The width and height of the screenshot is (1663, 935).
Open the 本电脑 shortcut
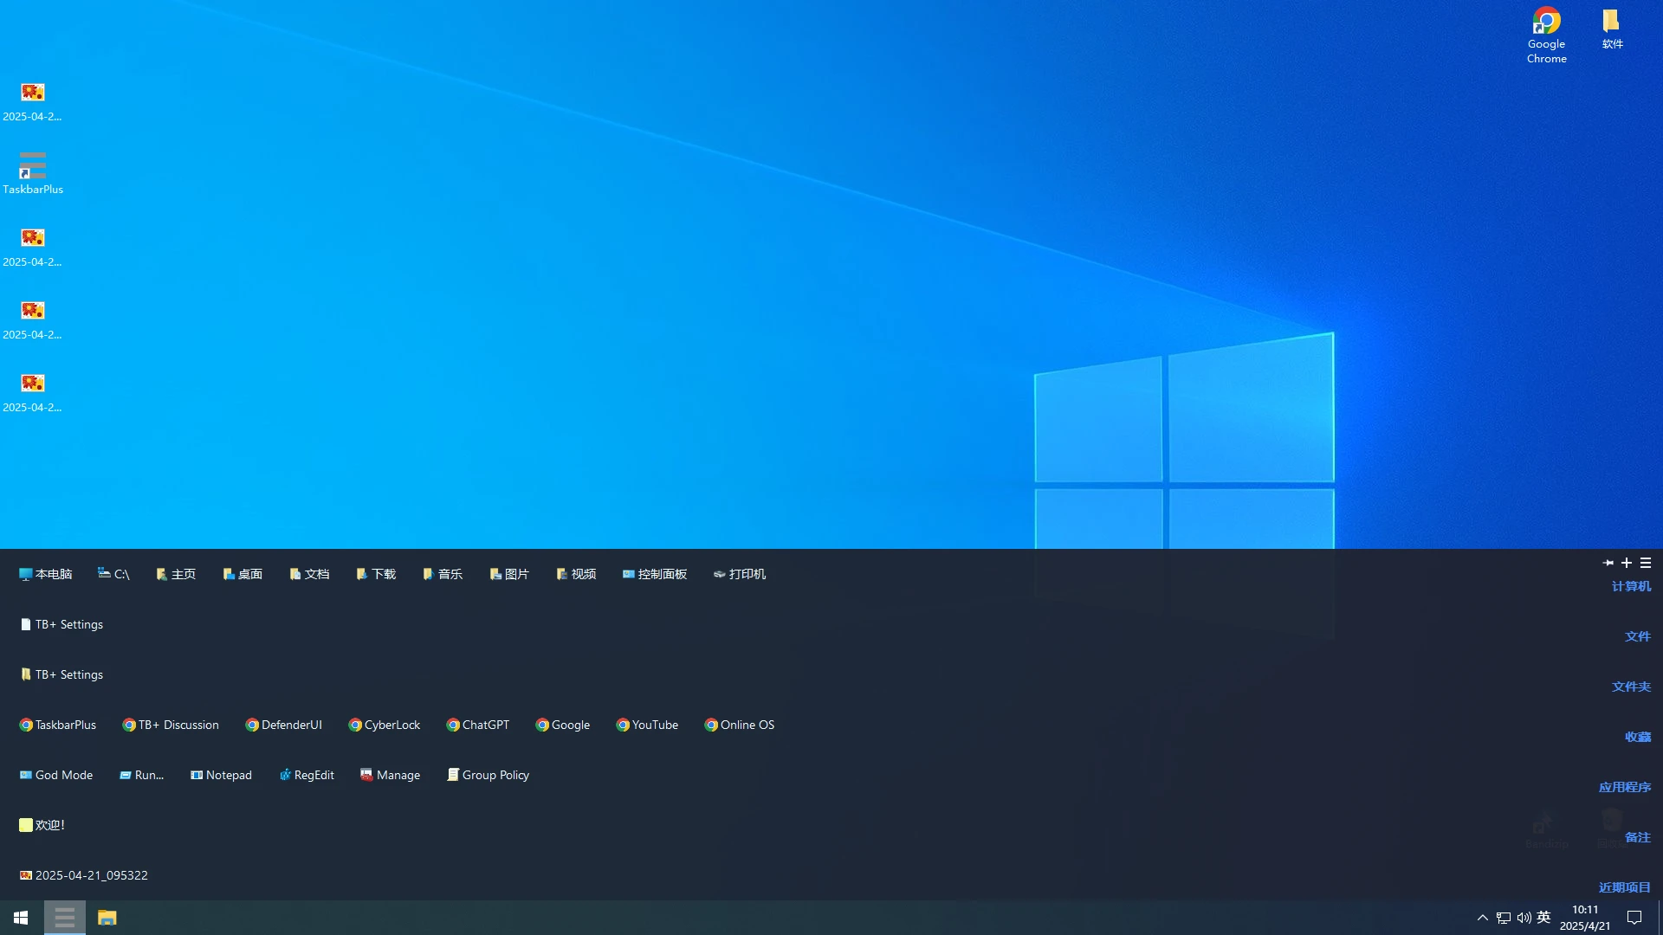coord(46,574)
